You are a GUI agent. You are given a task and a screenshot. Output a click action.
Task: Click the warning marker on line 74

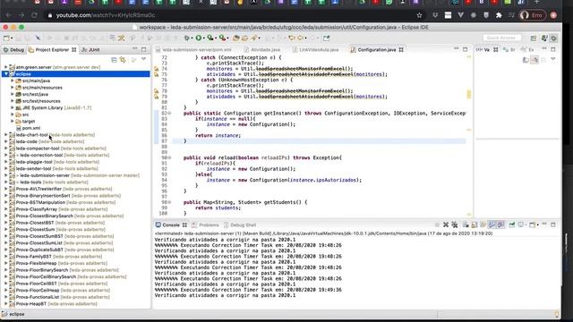(157, 69)
